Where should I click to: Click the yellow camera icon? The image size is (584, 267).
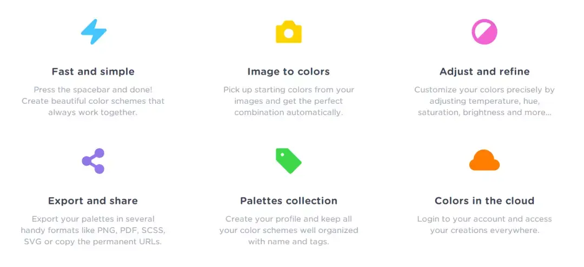click(x=289, y=32)
